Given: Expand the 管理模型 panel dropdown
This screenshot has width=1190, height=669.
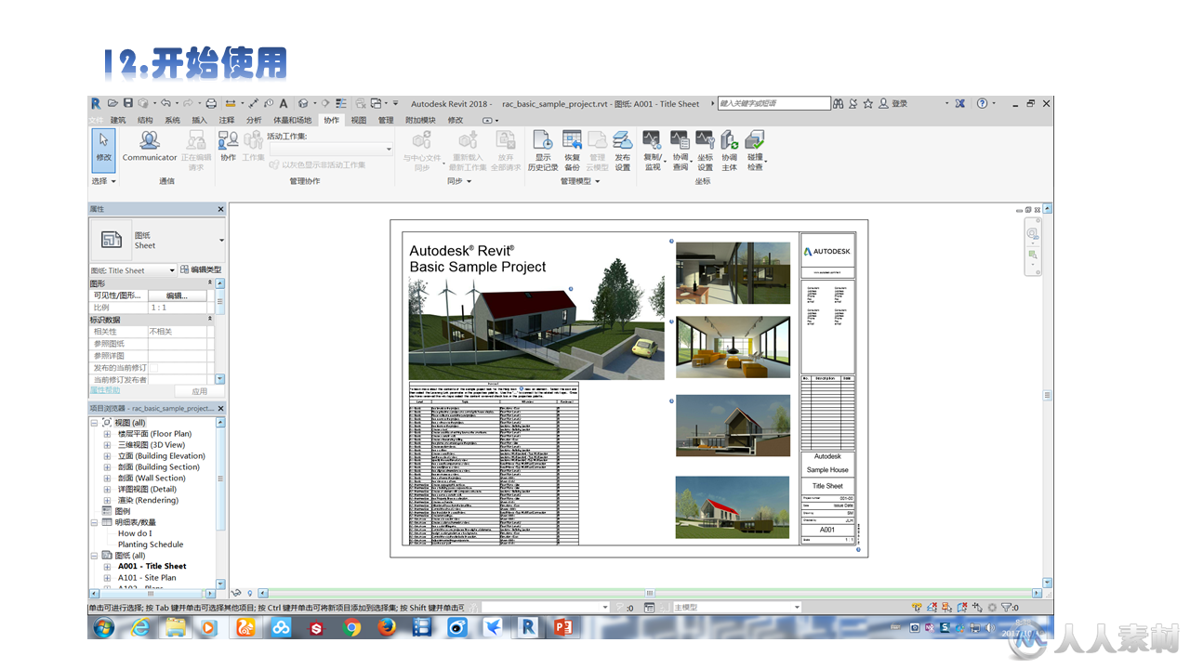Looking at the screenshot, I should [580, 181].
